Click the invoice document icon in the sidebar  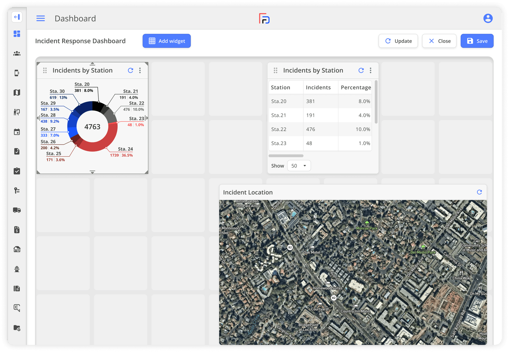click(x=17, y=230)
